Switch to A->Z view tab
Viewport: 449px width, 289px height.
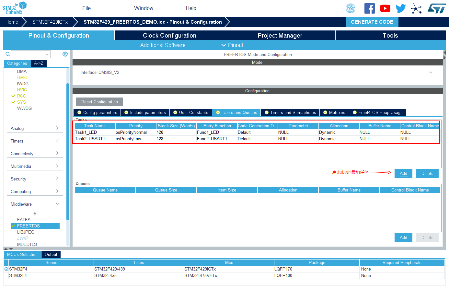[x=39, y=64]
